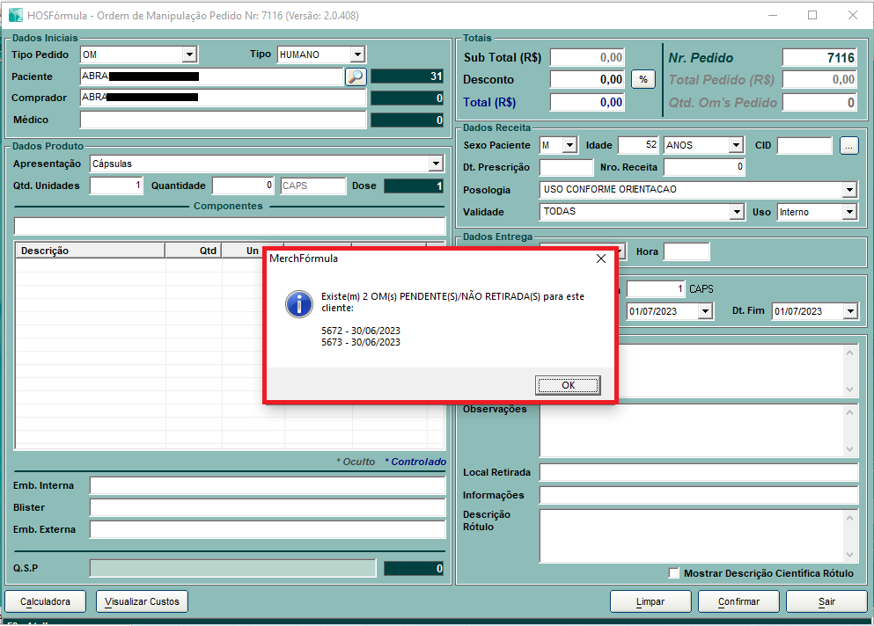Close the MerchFórmula dialog with X
The height and width of the screenshot is (626, 874).
(601, 258)
